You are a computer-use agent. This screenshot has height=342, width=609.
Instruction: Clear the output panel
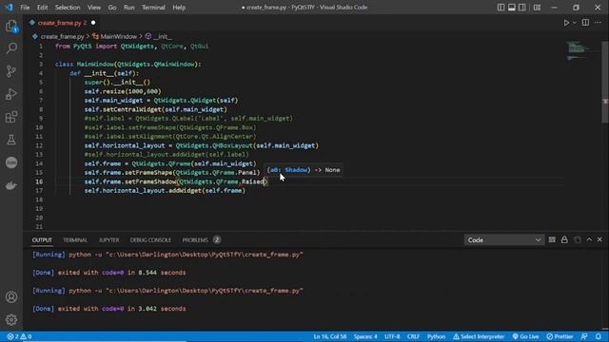(x=552, y=240)
